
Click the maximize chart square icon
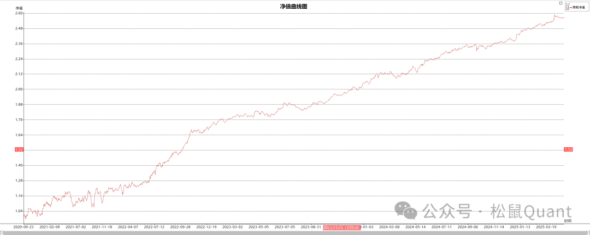561,3
